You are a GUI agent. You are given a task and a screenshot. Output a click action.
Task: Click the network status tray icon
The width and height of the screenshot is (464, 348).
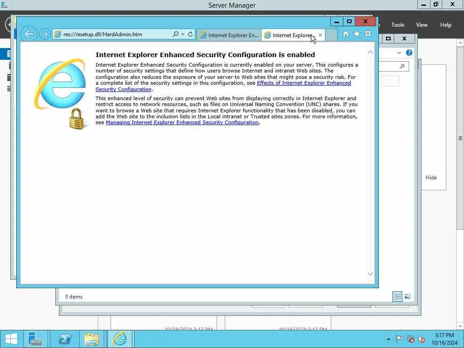pyautogui.click(x=411, y=339)
